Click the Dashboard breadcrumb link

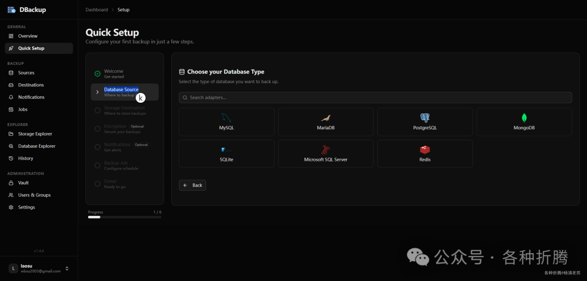(97, 10)
